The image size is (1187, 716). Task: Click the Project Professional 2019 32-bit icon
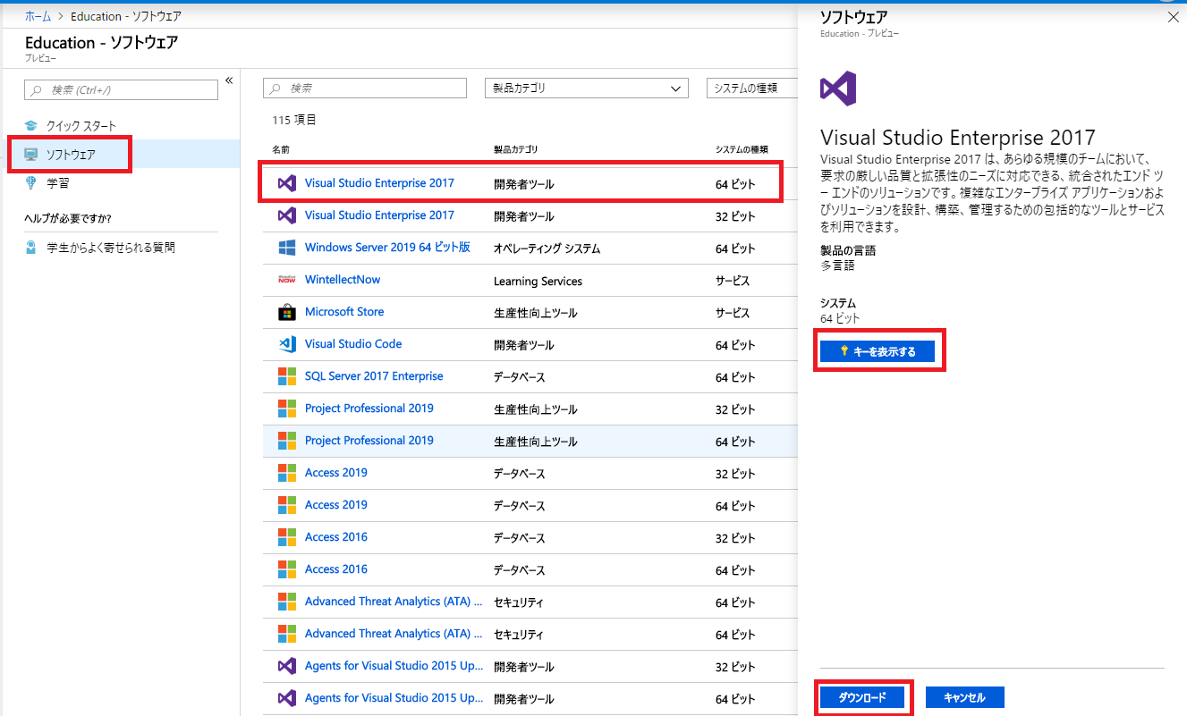tap(286, 409)
